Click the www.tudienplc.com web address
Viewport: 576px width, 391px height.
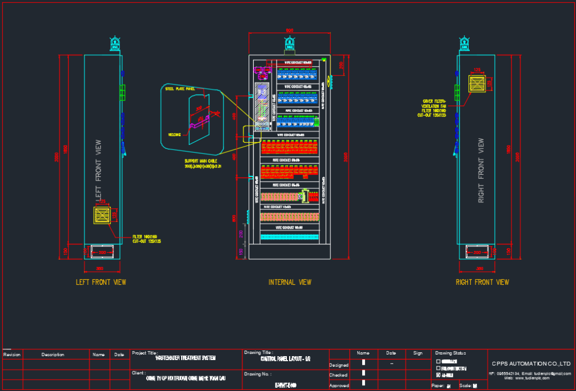point(531,379)
